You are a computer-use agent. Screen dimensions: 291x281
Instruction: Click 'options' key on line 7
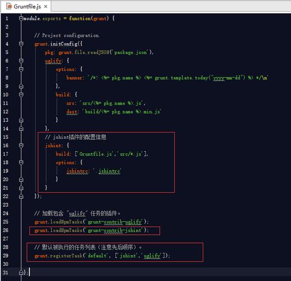point(65,69)
